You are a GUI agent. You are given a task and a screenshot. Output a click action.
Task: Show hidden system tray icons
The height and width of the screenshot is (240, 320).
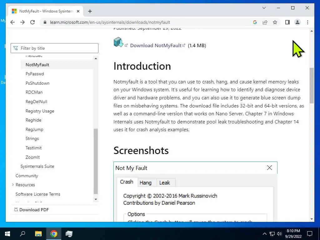[264, 234]
